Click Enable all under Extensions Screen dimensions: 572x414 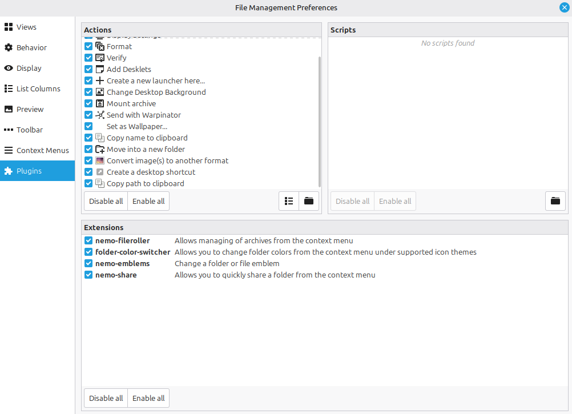point(148,398)
